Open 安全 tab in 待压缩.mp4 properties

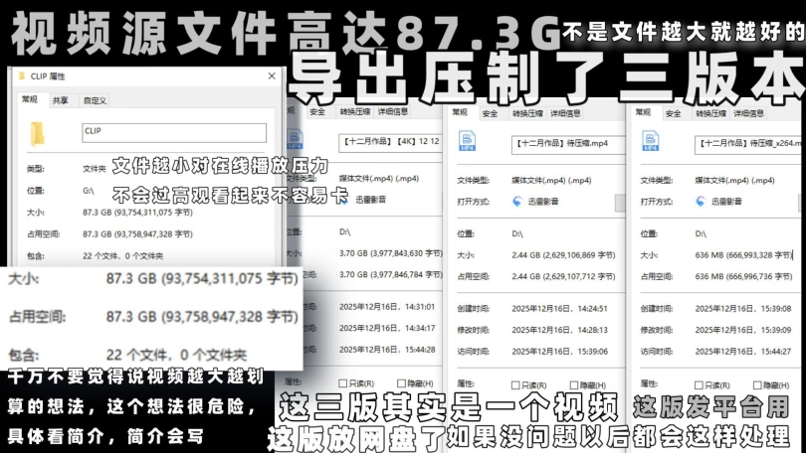tap(491, 112)
